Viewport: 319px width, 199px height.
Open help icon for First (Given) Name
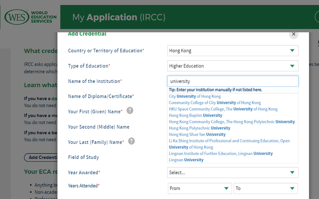coord(130,111)
